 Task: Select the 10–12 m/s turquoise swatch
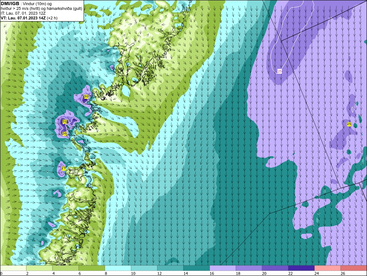[144, 268]
